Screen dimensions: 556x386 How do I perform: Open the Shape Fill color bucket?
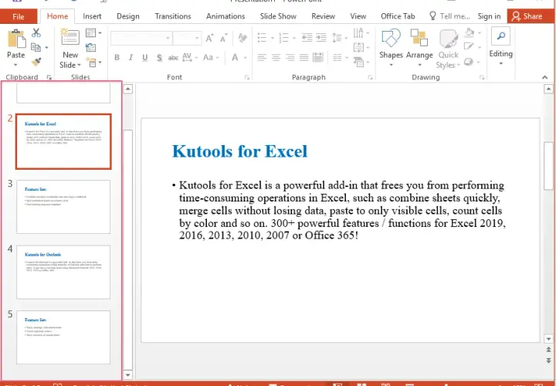(470, 32)
